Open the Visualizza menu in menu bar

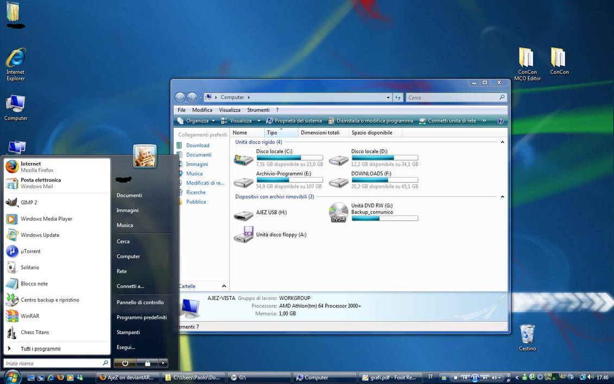230,110
